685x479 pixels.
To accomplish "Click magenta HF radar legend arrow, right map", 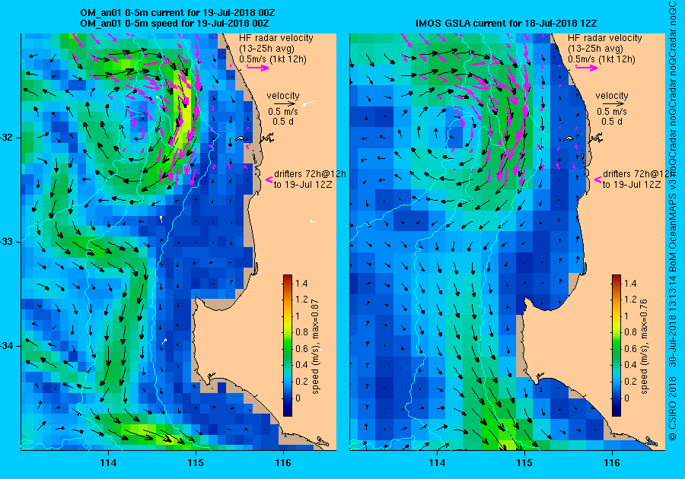I will coord(587,68).
